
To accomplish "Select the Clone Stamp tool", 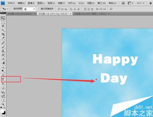I will click(3, 51).
